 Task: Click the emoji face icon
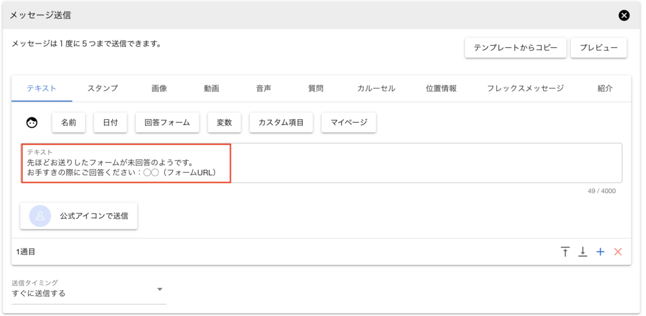tap(32, 123)
